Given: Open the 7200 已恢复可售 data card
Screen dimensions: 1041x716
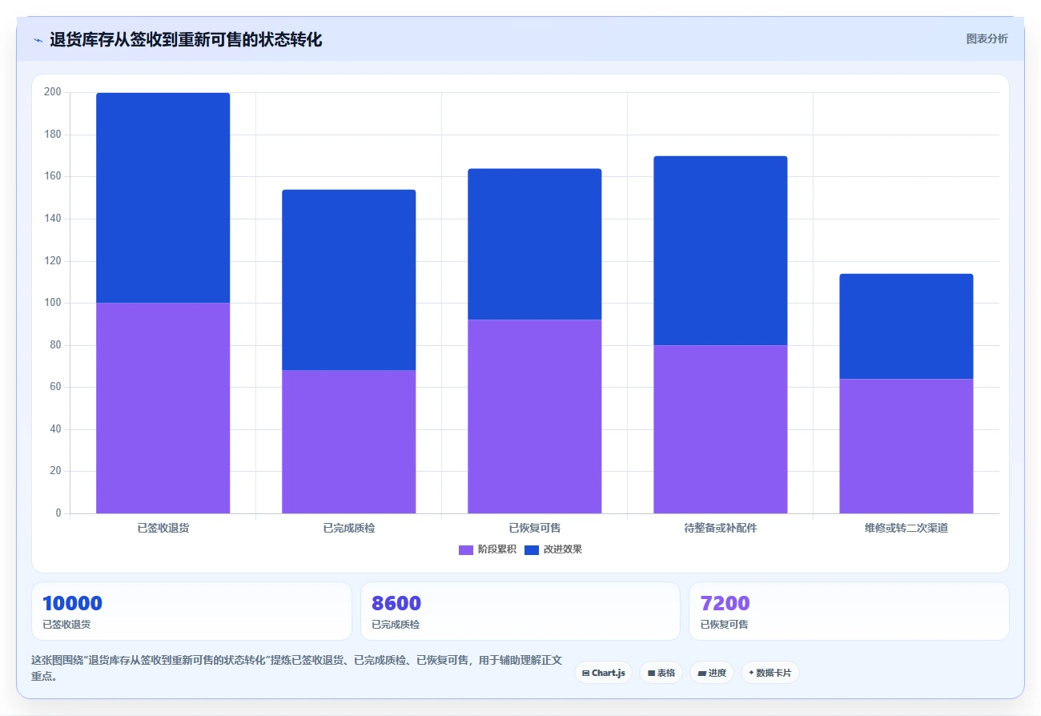Looking at the screenshot, I should click(x=849, y=611).
